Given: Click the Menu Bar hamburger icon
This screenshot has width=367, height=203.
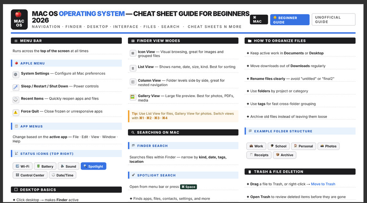Looking at the screenshot, I should coord(16,41).
